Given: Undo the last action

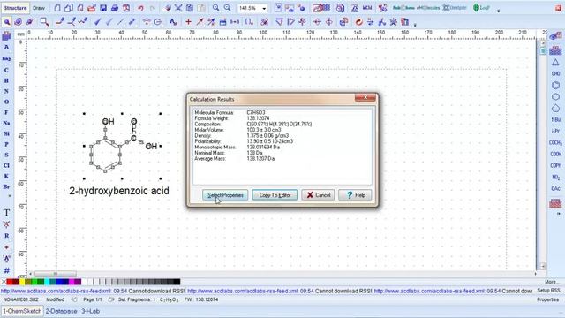Looking at the screenshot, I should 140,8.
